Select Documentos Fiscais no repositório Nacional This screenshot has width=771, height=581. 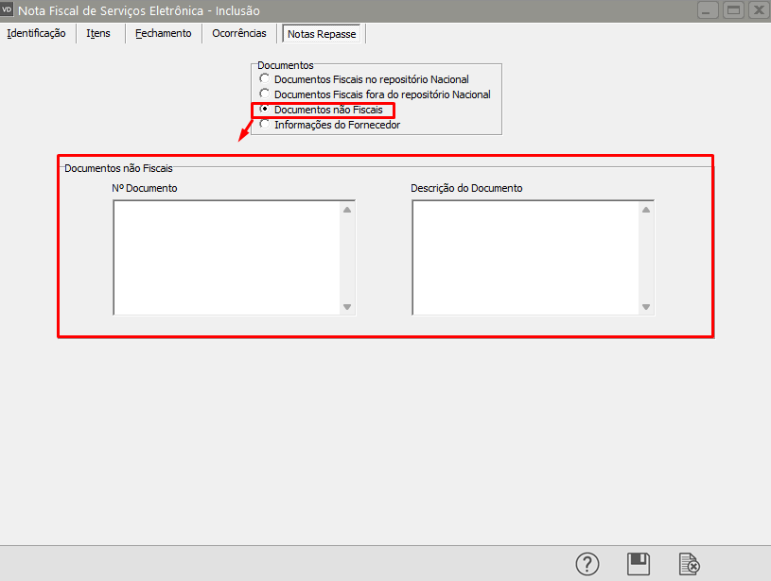(264, 79)
